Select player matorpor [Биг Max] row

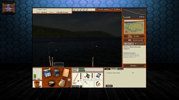120,73
